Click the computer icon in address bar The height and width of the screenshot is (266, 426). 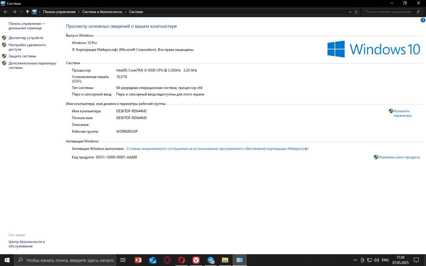[x=35, y=12]
